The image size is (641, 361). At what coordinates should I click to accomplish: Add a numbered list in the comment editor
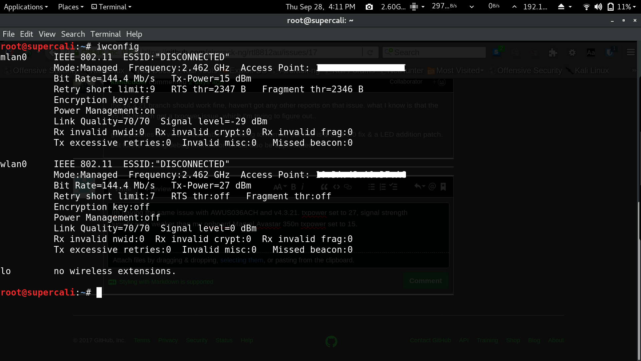point(383,187)
